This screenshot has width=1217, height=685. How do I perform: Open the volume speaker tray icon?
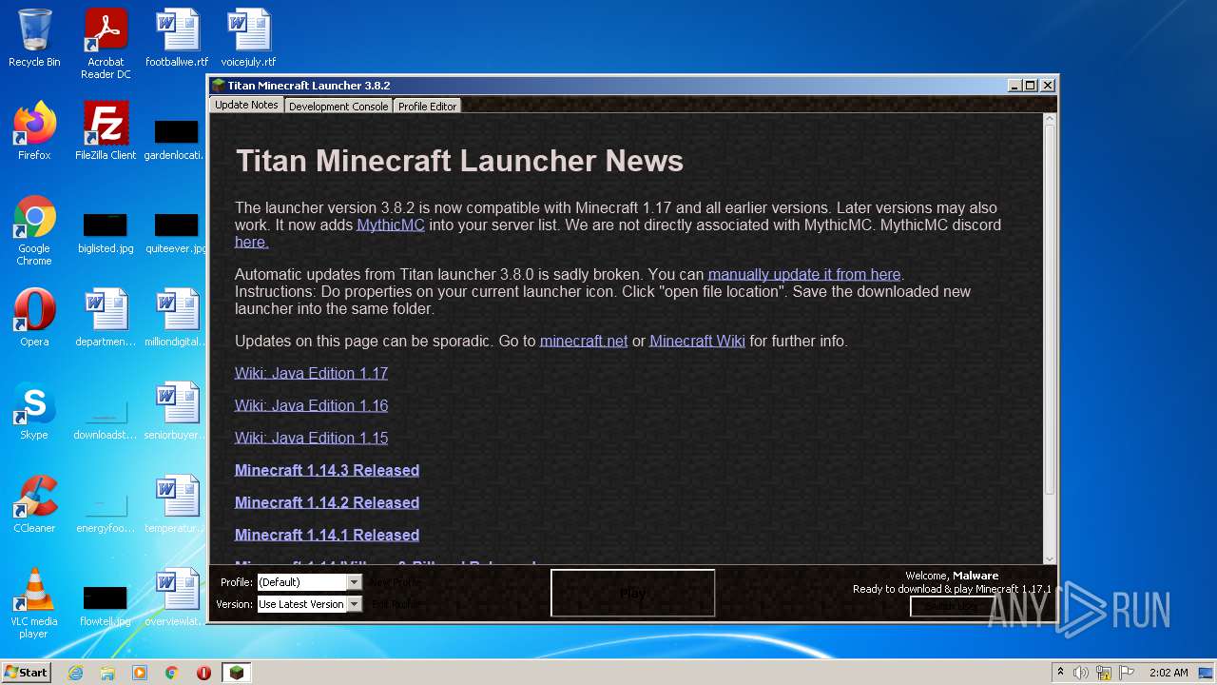pyautogui.click(x=1081, y=673)
